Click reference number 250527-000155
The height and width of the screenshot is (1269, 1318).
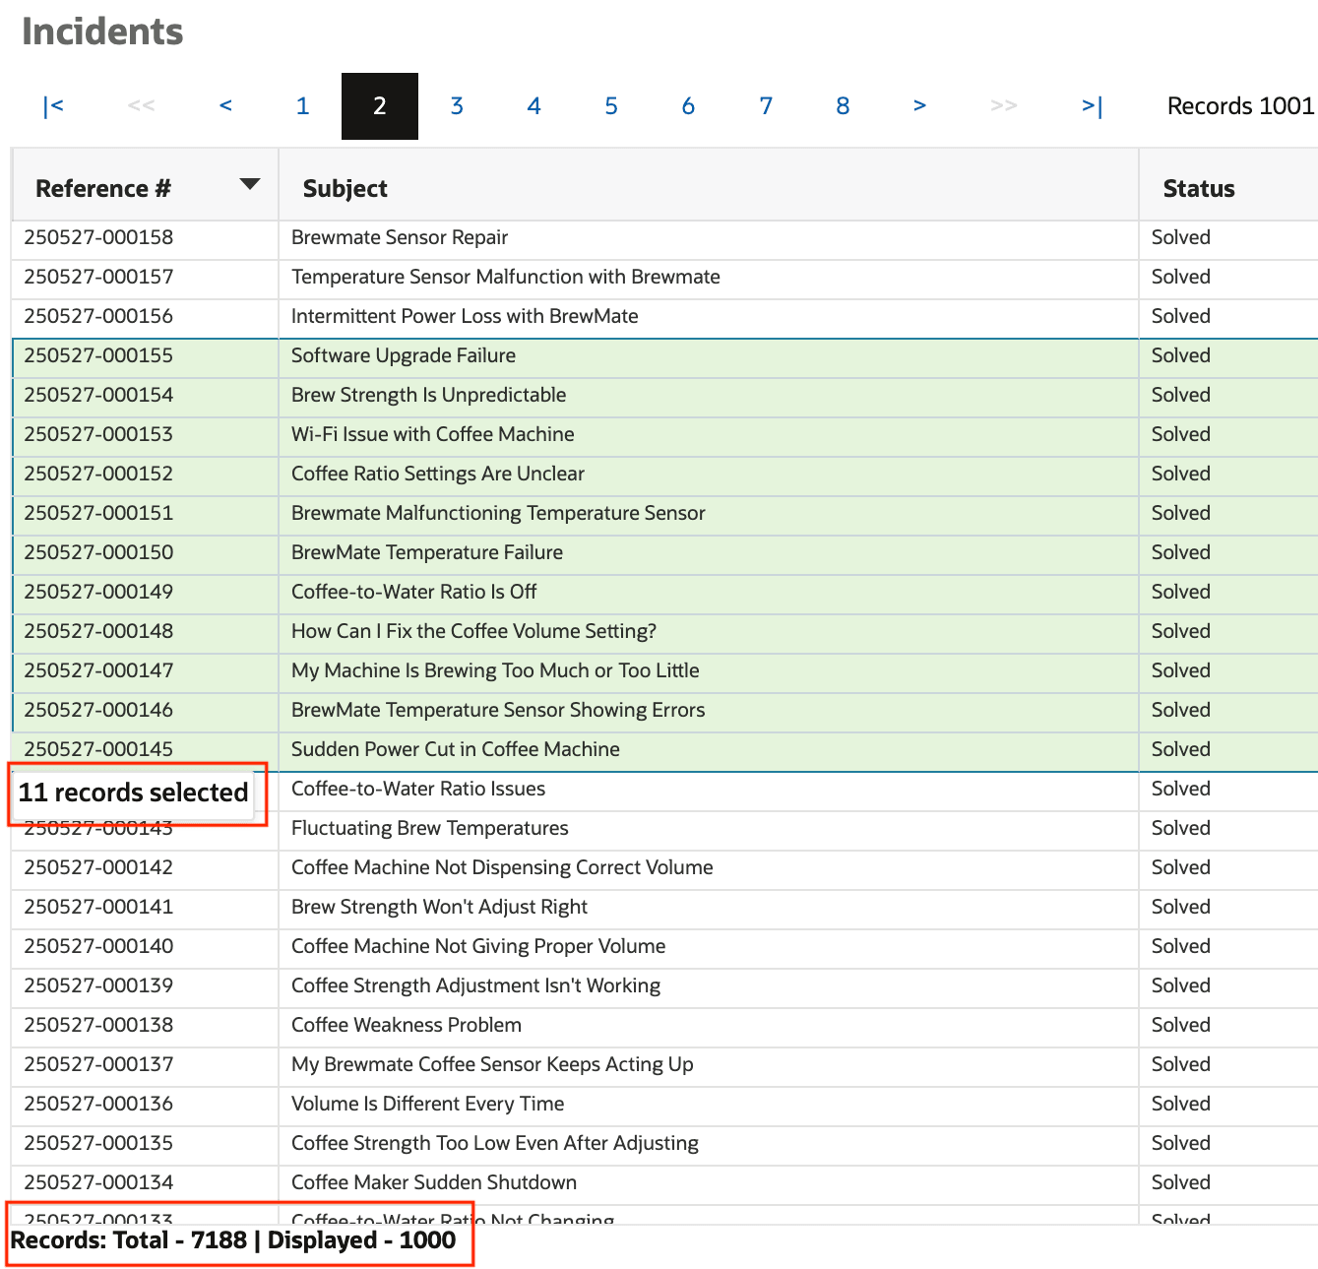click(x=98, y=355)
